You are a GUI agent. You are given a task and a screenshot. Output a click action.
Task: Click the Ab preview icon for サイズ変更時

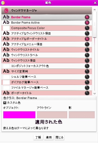point(6,71)
